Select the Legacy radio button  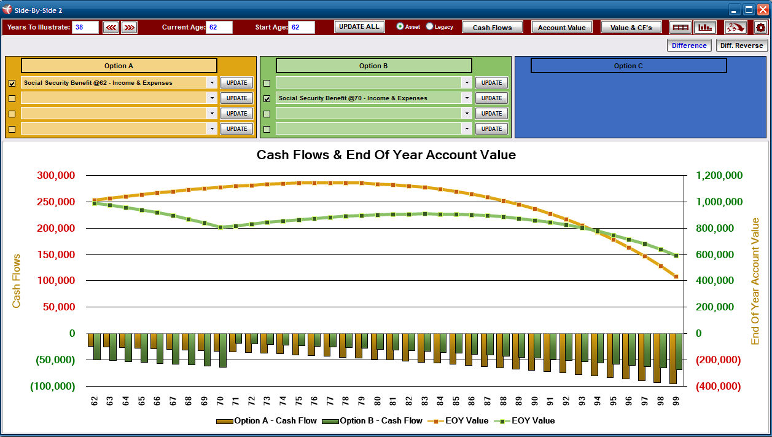point(429,26)
